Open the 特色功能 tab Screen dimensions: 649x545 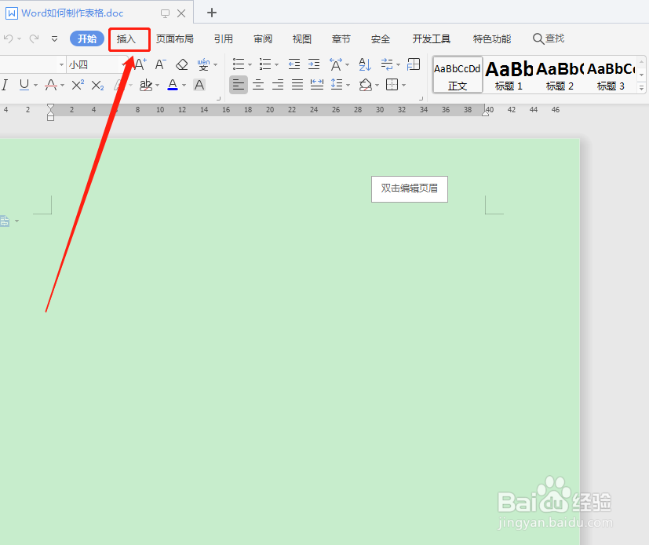[x=492, y=39]
